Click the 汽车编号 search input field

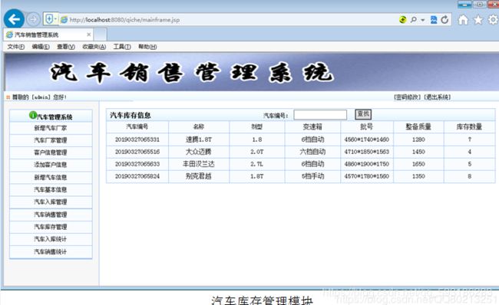320,115
